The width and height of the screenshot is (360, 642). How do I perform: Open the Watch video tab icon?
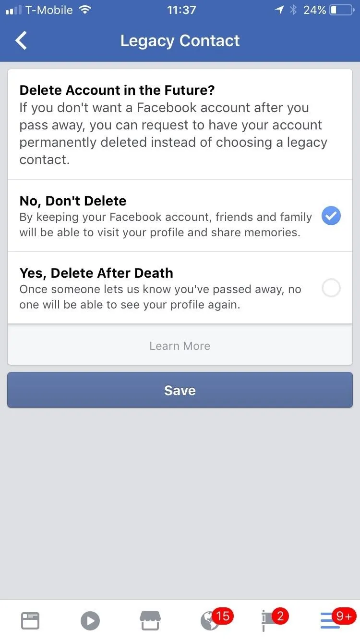point(90,621)
